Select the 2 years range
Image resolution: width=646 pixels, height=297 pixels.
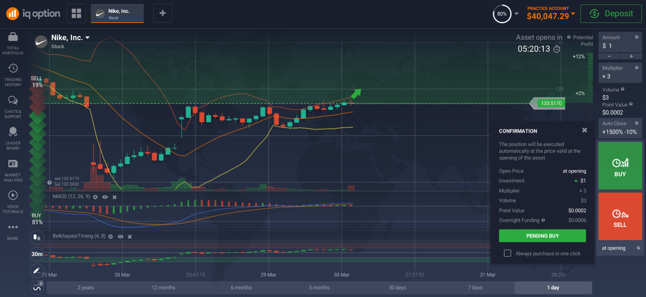pos(86,288)
